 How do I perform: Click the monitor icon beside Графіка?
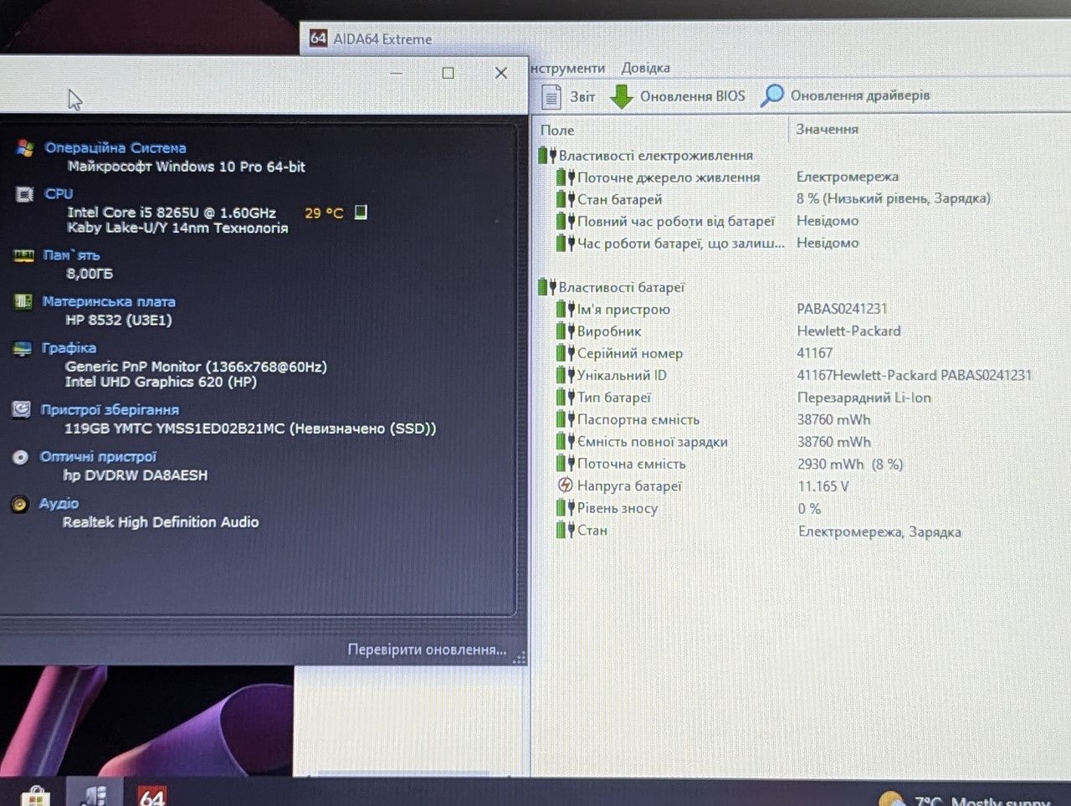(23, 348)
